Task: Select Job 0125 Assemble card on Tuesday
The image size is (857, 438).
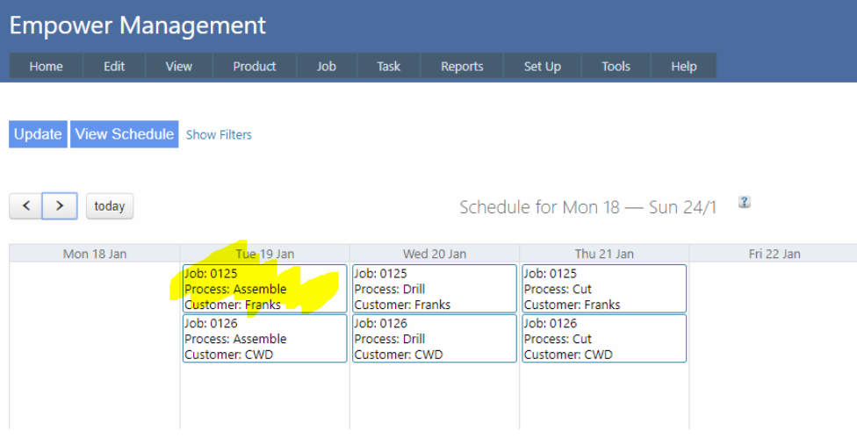Action: tap(264, 289)
